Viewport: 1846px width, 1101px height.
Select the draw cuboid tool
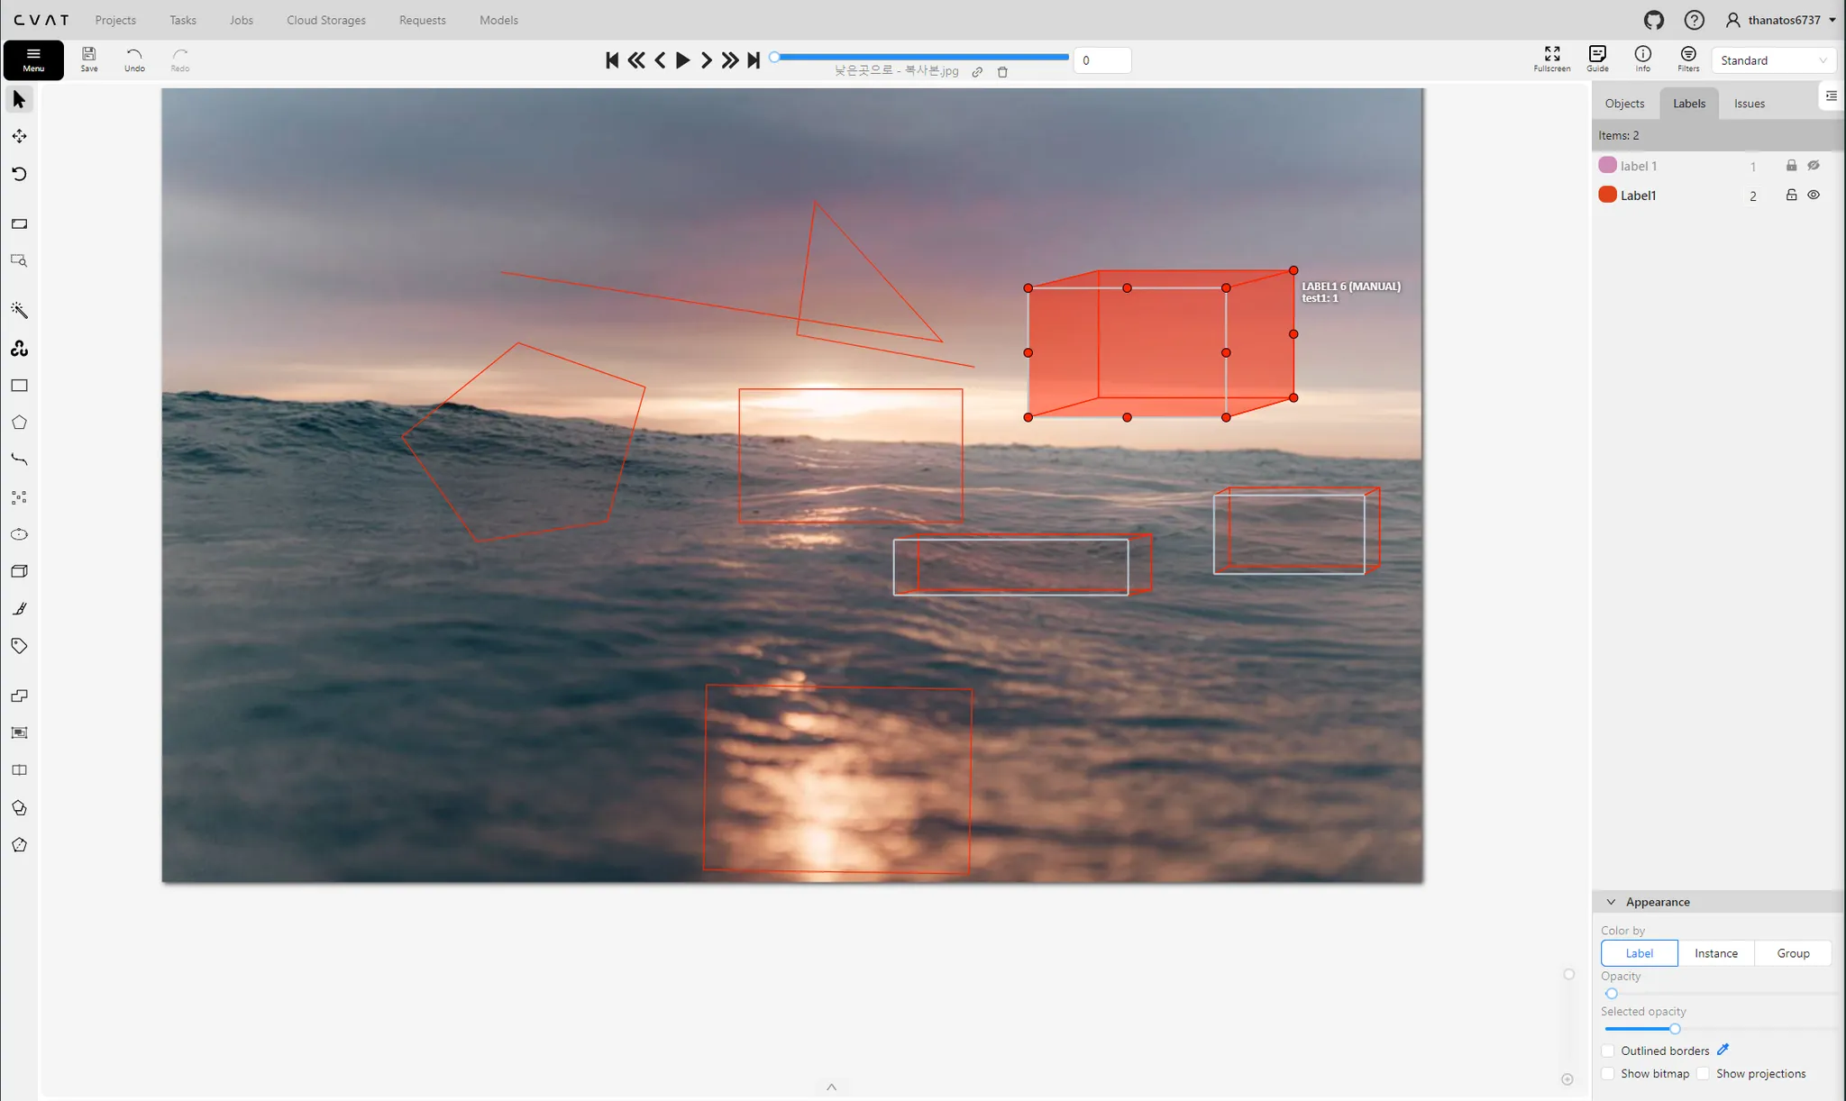click(x=19, y=571)
